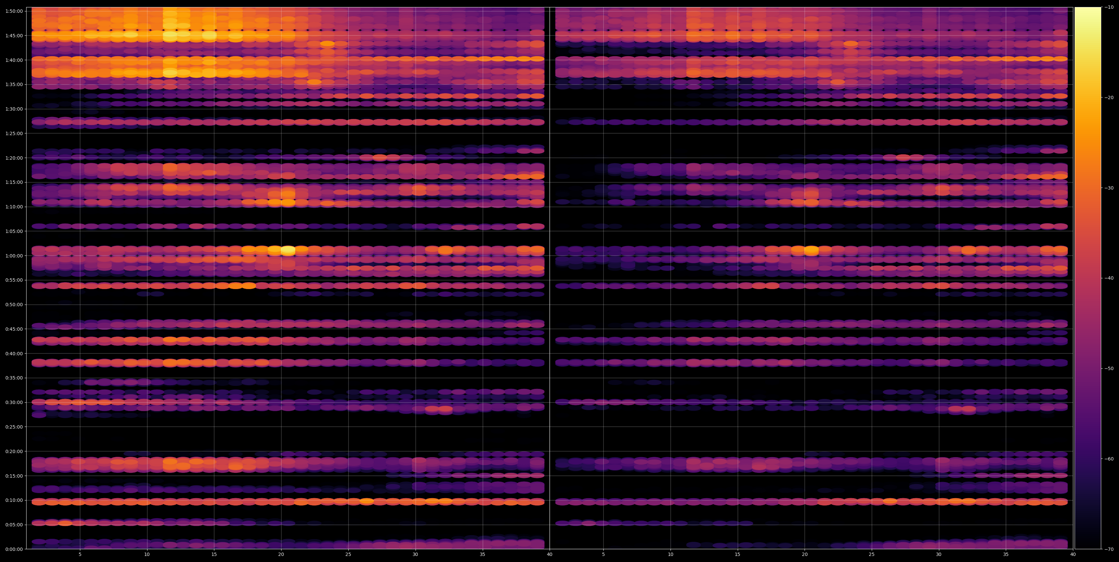Viewport: 1119px width, 562px height.
Task: Select the 0:30:00 time label
Action: coord(14,402)
